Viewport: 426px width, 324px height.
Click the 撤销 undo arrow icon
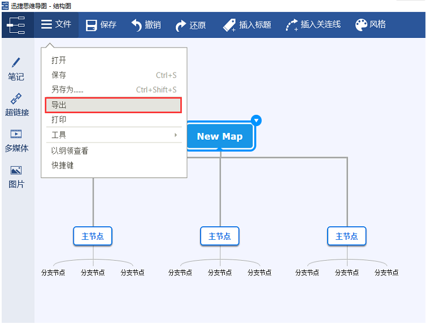click(137, 25)
